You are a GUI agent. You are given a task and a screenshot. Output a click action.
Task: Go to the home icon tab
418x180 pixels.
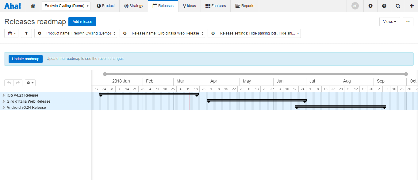(33, 6)
